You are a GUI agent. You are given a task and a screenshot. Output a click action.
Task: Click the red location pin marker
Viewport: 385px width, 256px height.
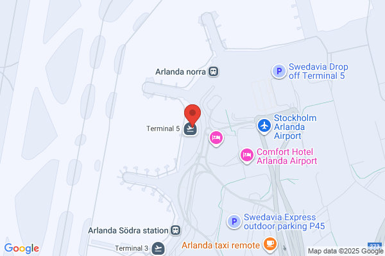coord(193,115)
